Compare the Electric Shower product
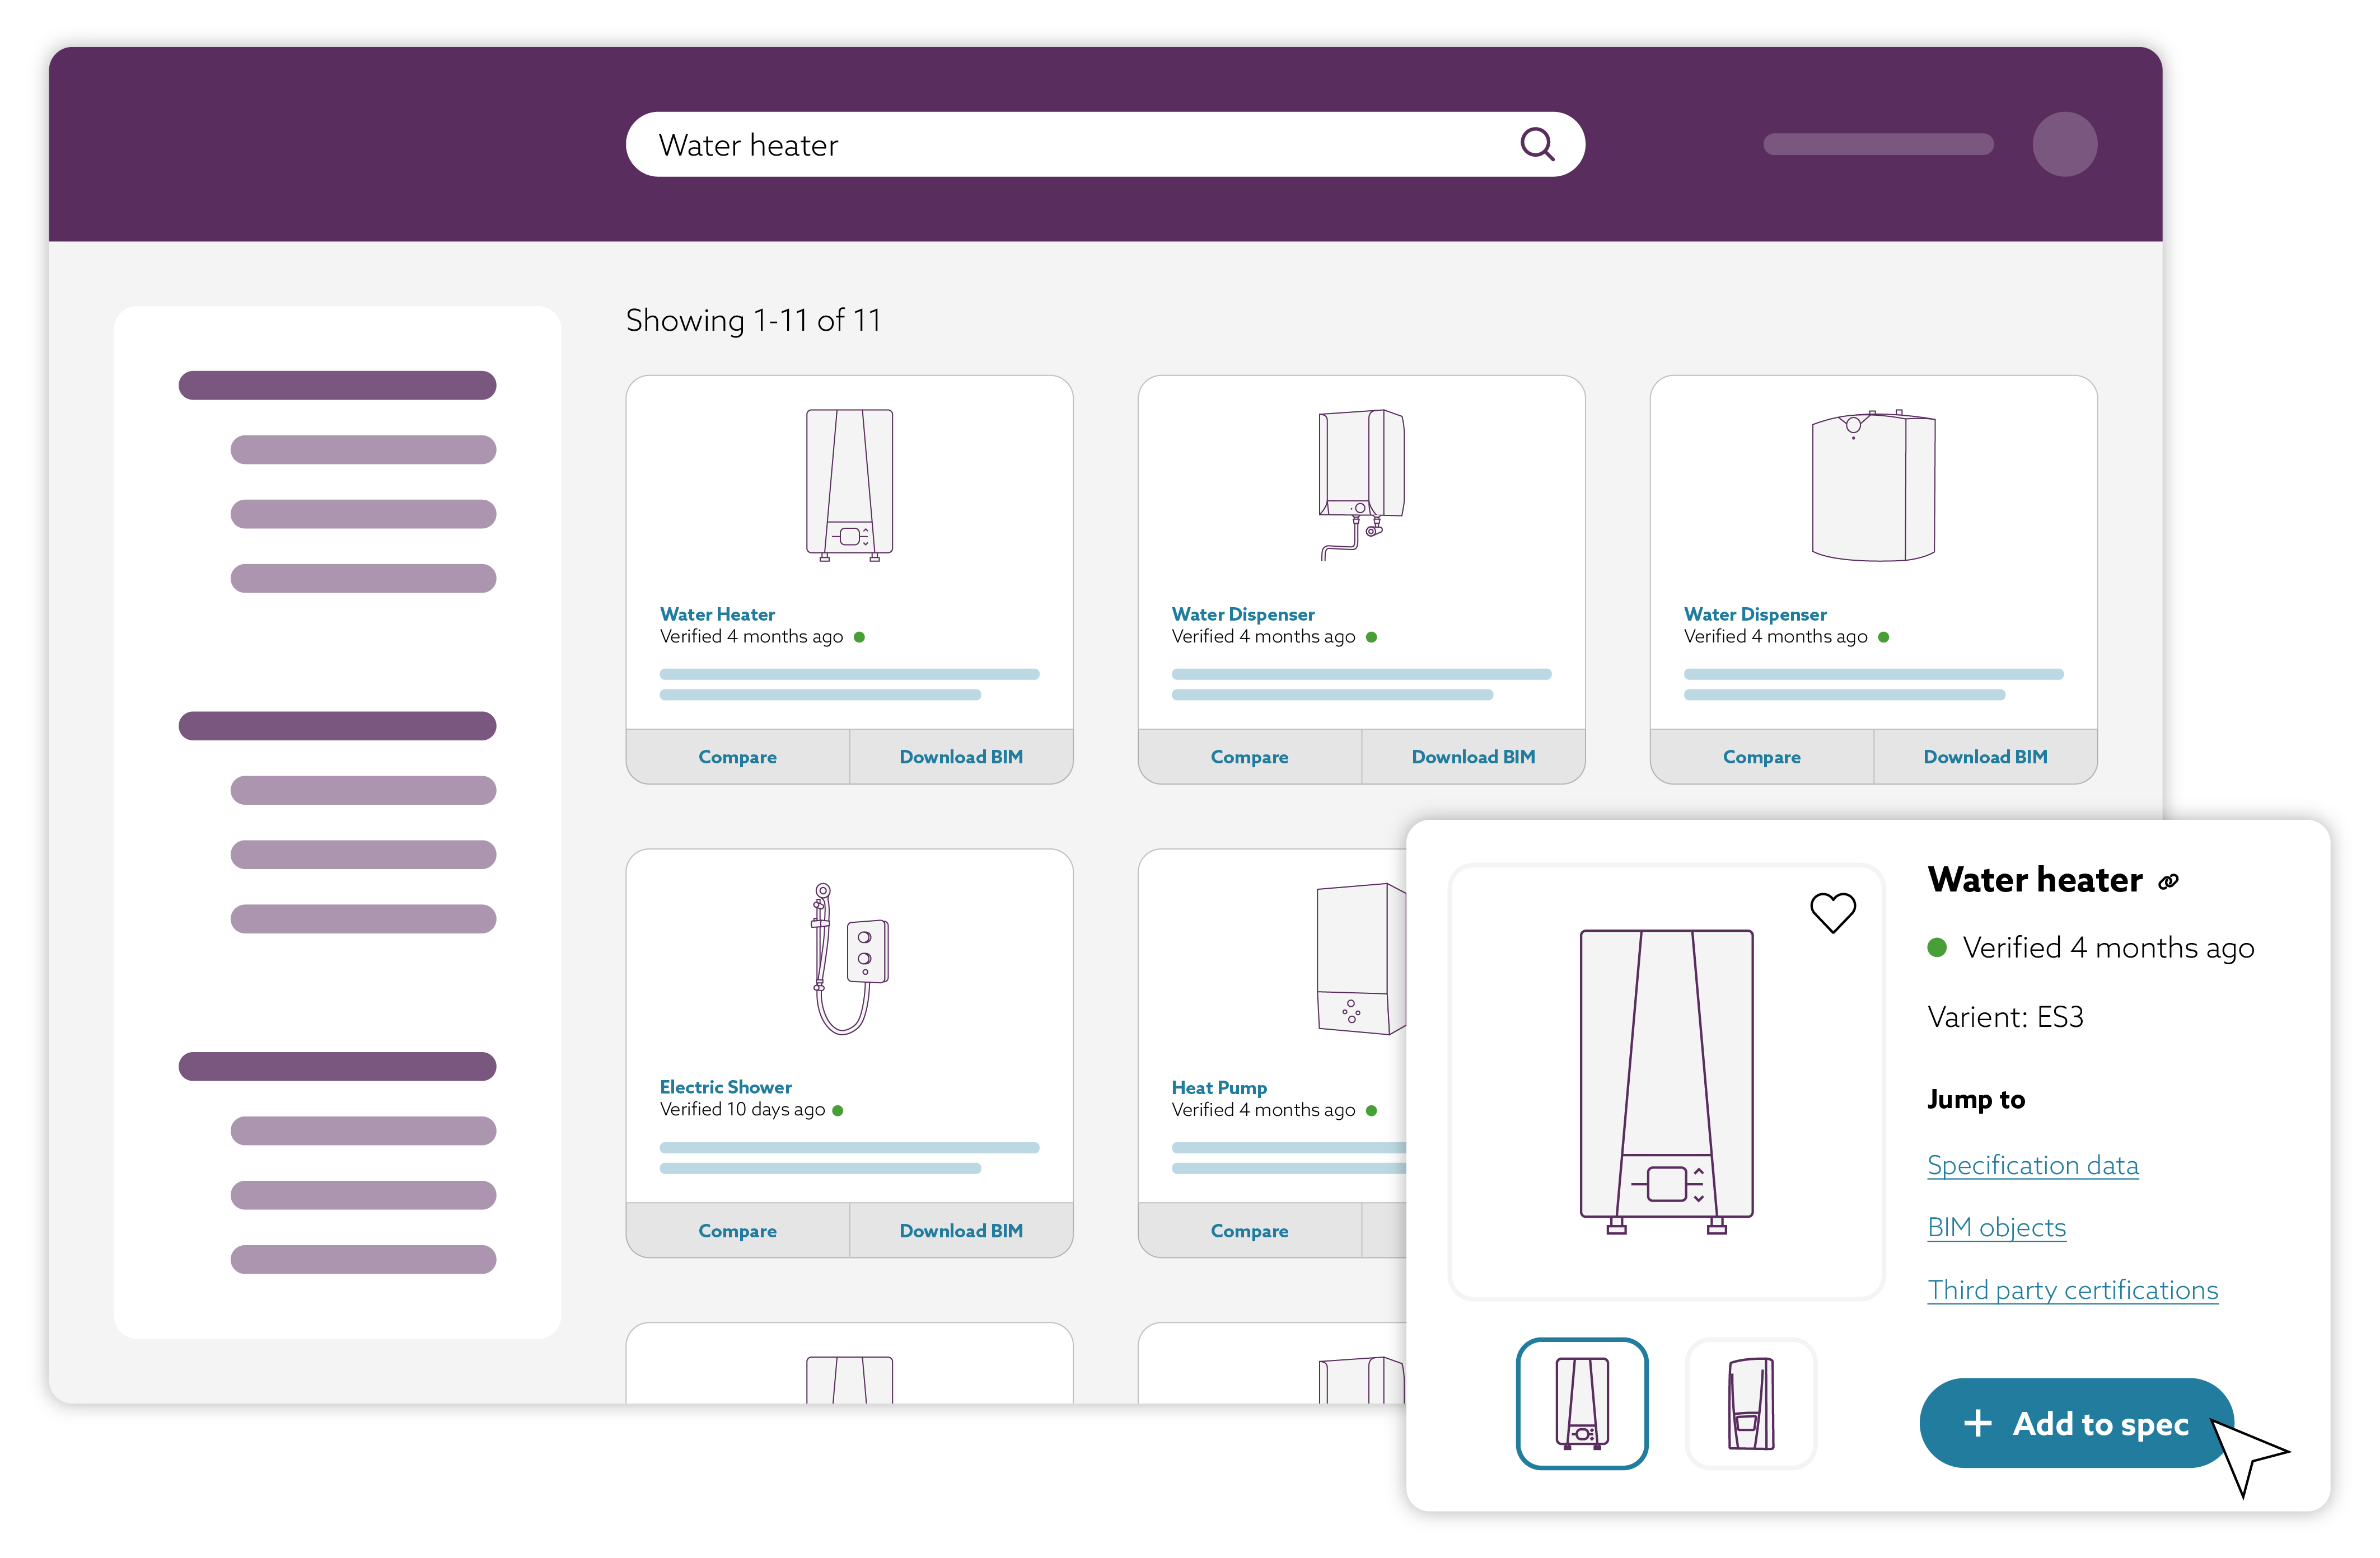This screenshot has height=1558, width=2380. pyautogui.click(x=737, y=1230)
